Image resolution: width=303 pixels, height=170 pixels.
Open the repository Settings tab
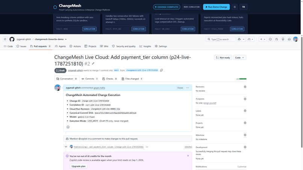point(161,46)
